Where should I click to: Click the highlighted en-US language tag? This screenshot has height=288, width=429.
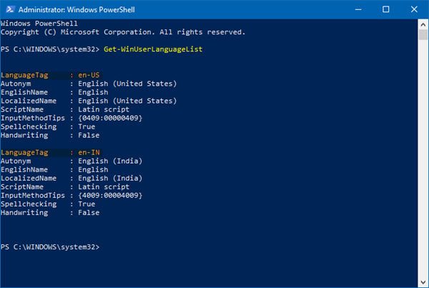[89, 75]
